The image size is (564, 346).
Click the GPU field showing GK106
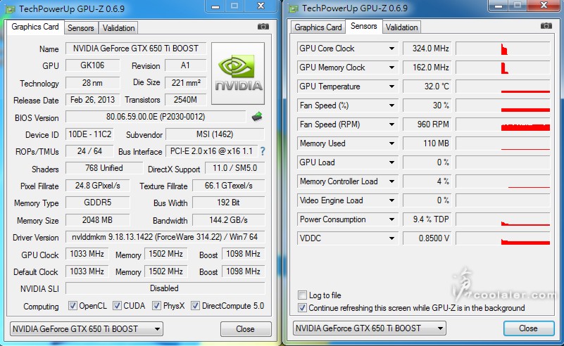(92, 65)
